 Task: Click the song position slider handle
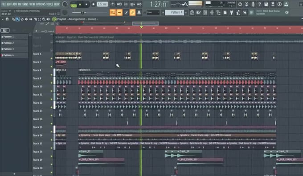tap(82, 13)
